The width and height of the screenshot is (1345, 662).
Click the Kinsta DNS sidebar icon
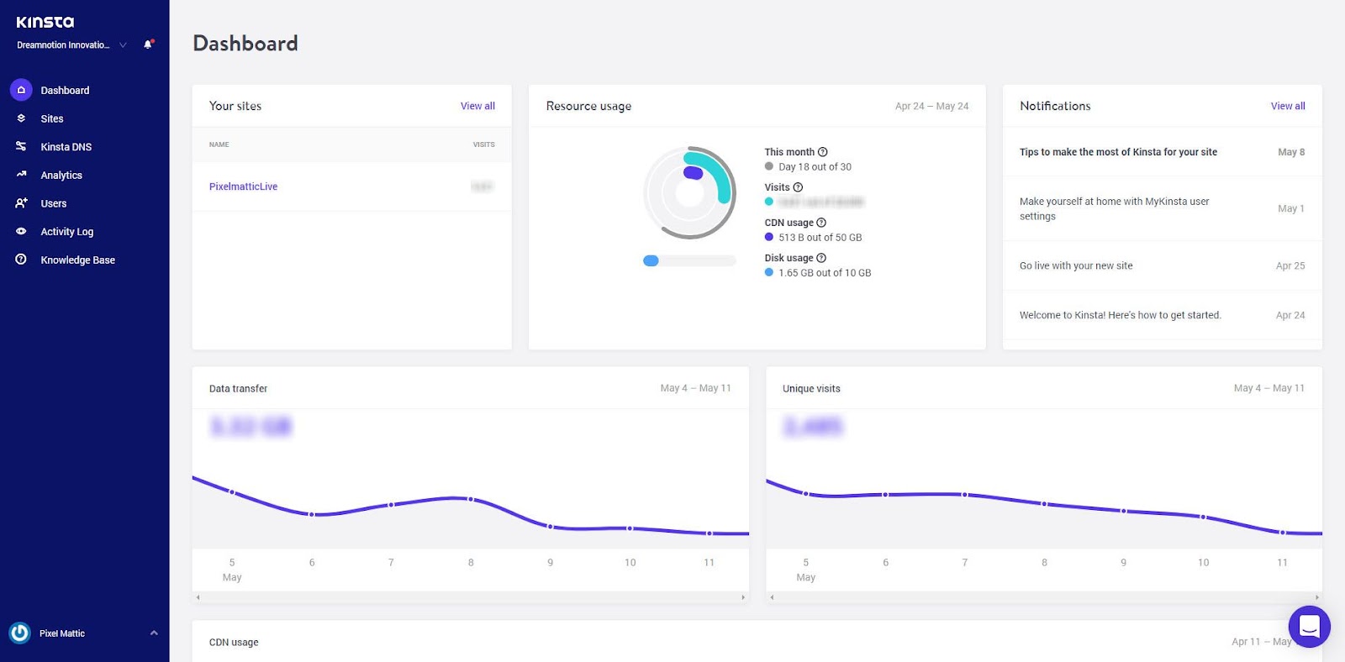point(21,146)
